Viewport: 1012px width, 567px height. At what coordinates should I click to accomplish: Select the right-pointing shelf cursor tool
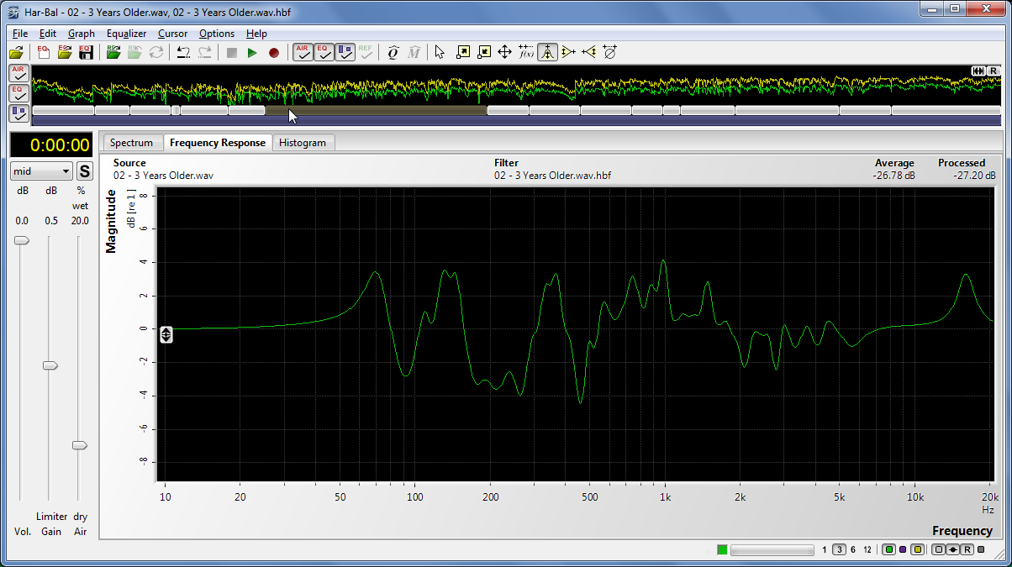click(x=569, y=52)
